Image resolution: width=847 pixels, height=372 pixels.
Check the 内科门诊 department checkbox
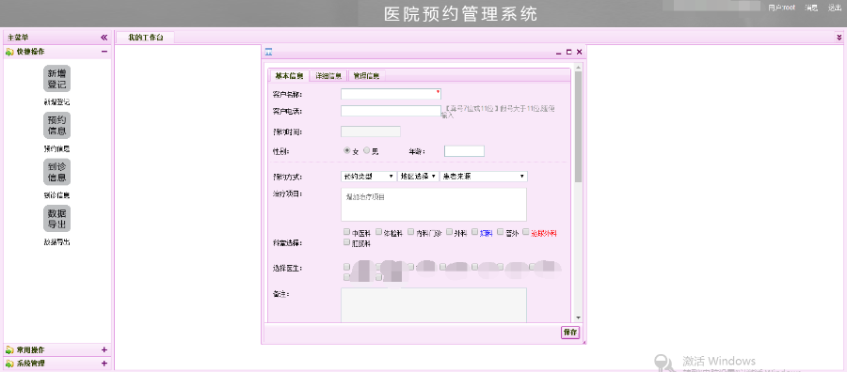click(411, 232)
